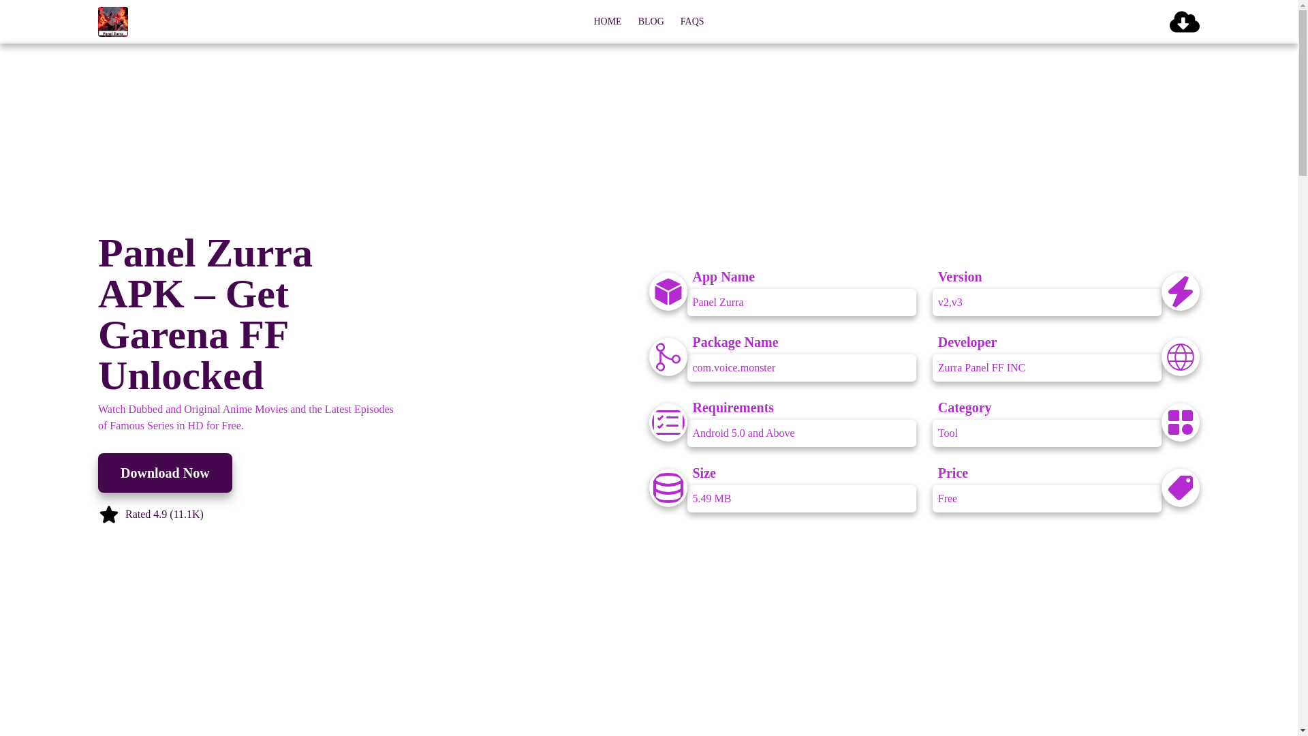Click the black star rating icon

click(109, 515)
